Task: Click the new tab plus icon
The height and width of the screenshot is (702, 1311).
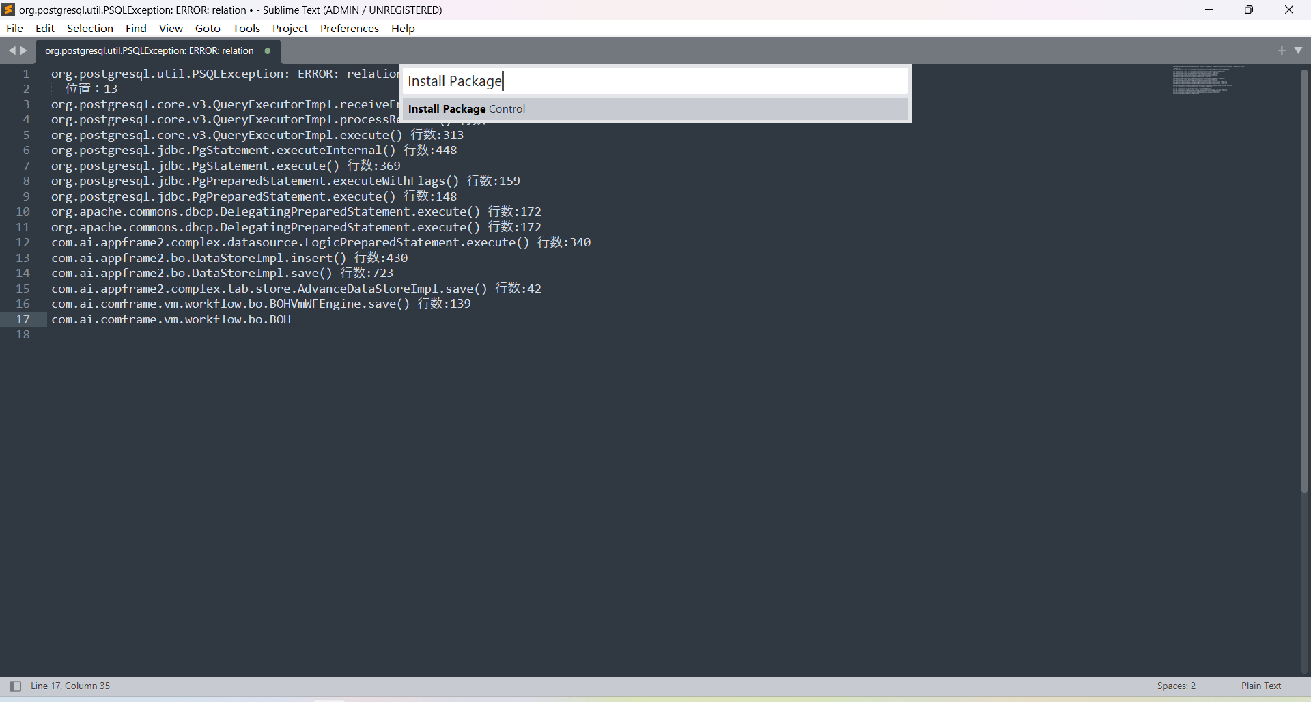Action: 1281,50
